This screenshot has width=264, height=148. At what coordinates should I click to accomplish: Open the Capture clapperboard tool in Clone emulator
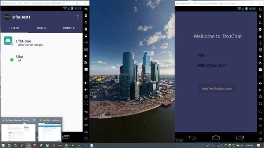coord(86,36)
